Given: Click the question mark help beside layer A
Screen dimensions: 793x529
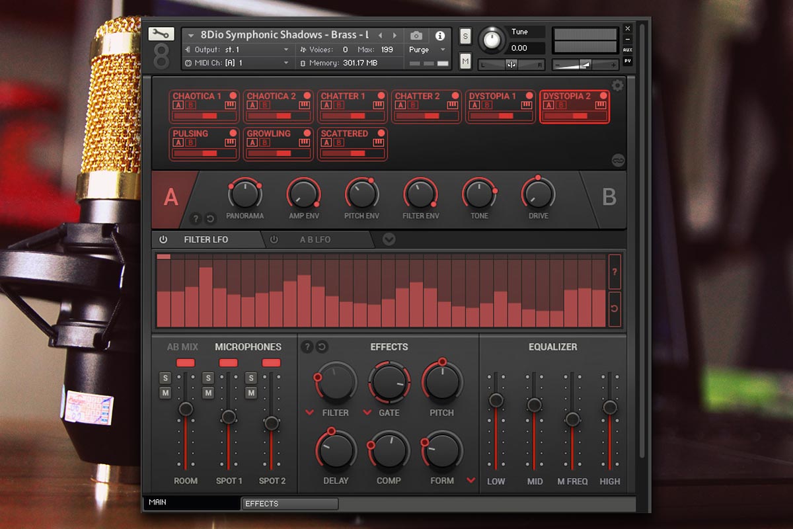Looking at the screenshot, I should [x=196, y=218].
